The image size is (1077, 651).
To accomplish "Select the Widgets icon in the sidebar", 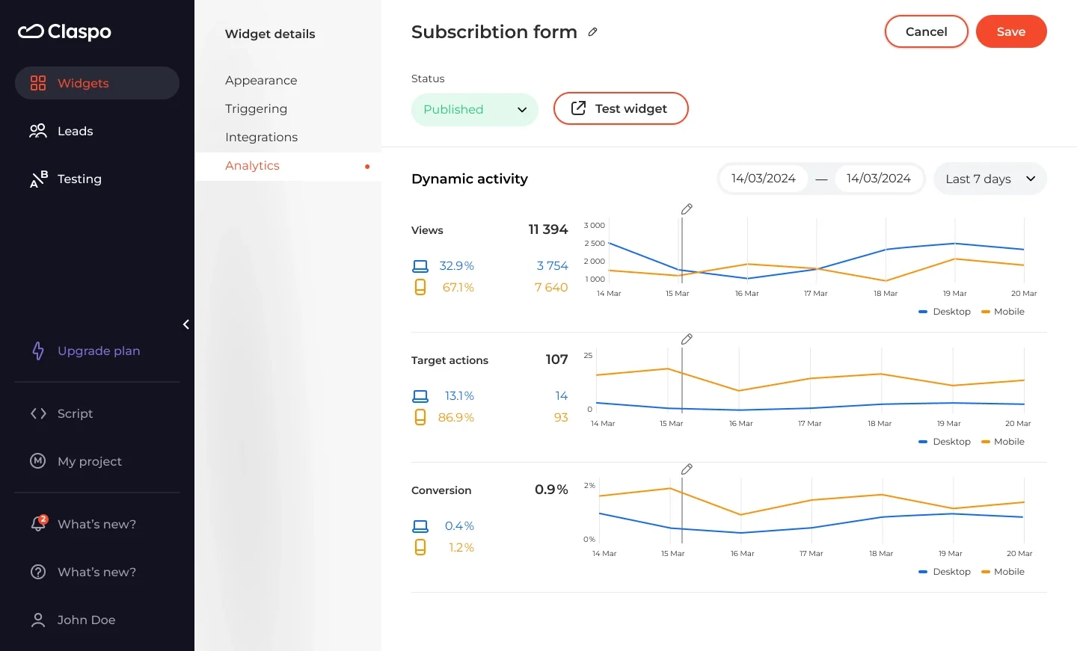I will 37,83.
